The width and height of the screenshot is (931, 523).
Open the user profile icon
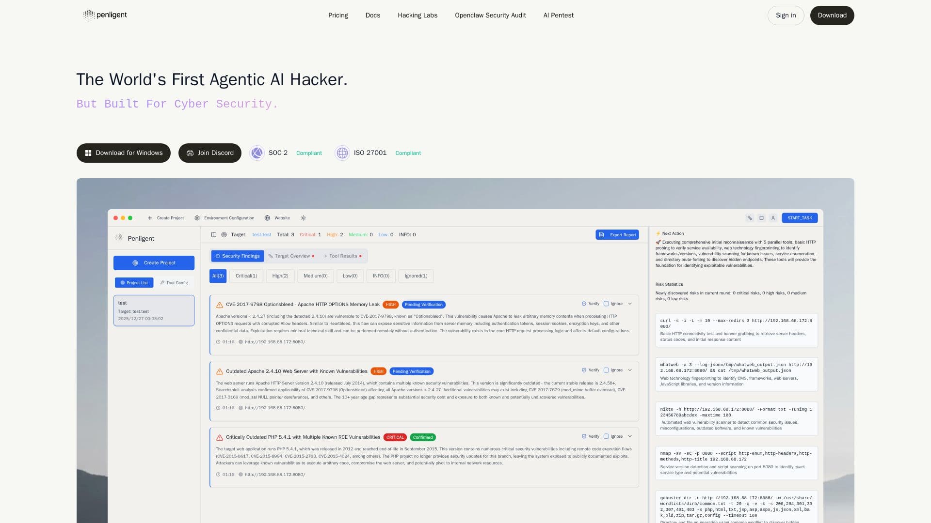point(773,218)
